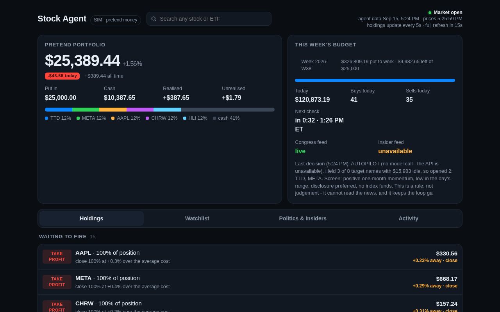This screenshot has height=312, width=500.
Task: Click the Unrealised +$1.79 value
Action: click(232, 98)
